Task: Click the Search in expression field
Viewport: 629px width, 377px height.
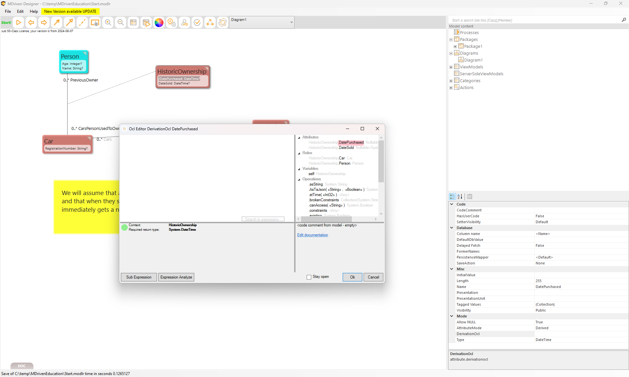Action: (x=263, y=219)
